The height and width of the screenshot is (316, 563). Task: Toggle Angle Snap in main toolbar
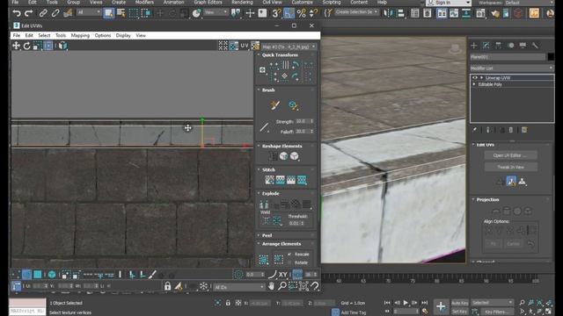click(289, 13)
